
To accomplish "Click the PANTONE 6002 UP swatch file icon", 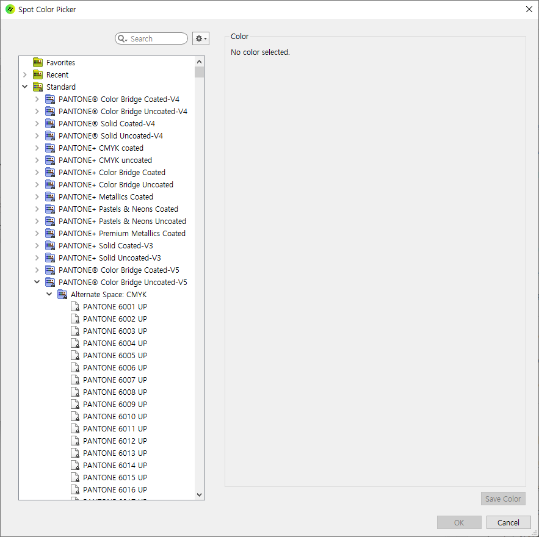I will coord(75,319).
